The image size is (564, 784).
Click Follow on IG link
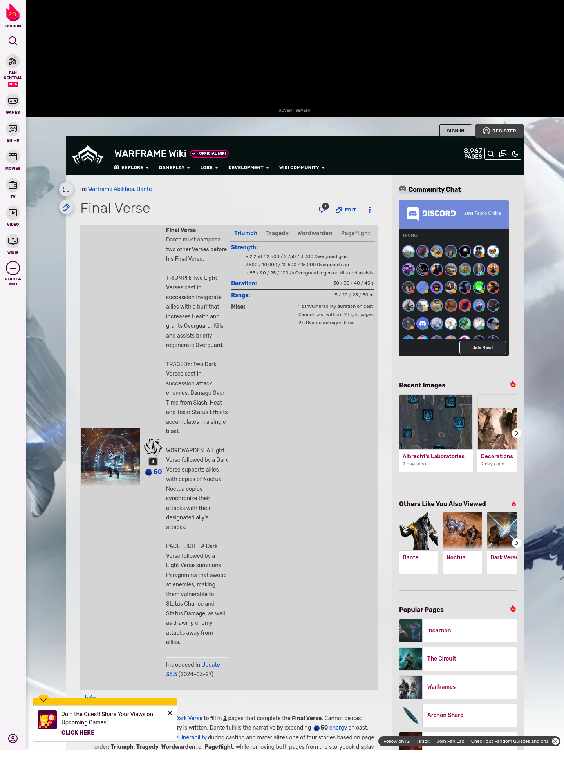396,741
